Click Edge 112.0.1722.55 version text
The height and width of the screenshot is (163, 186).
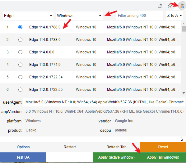pyautogui.click(x=46, y=90)
